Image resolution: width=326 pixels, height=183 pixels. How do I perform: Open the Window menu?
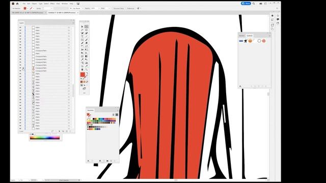[65, 4]
